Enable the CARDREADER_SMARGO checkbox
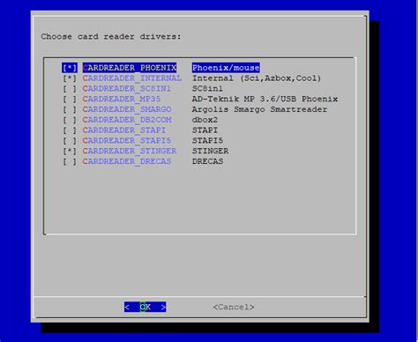 70,109
